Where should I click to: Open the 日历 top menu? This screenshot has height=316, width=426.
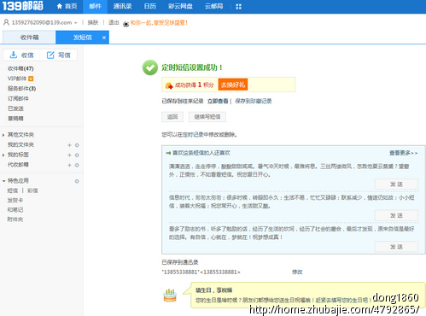tap(150, 6)
